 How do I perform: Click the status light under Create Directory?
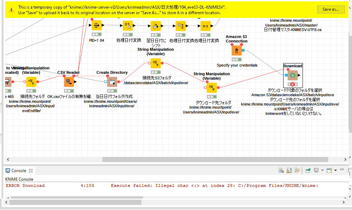point(112,91)
